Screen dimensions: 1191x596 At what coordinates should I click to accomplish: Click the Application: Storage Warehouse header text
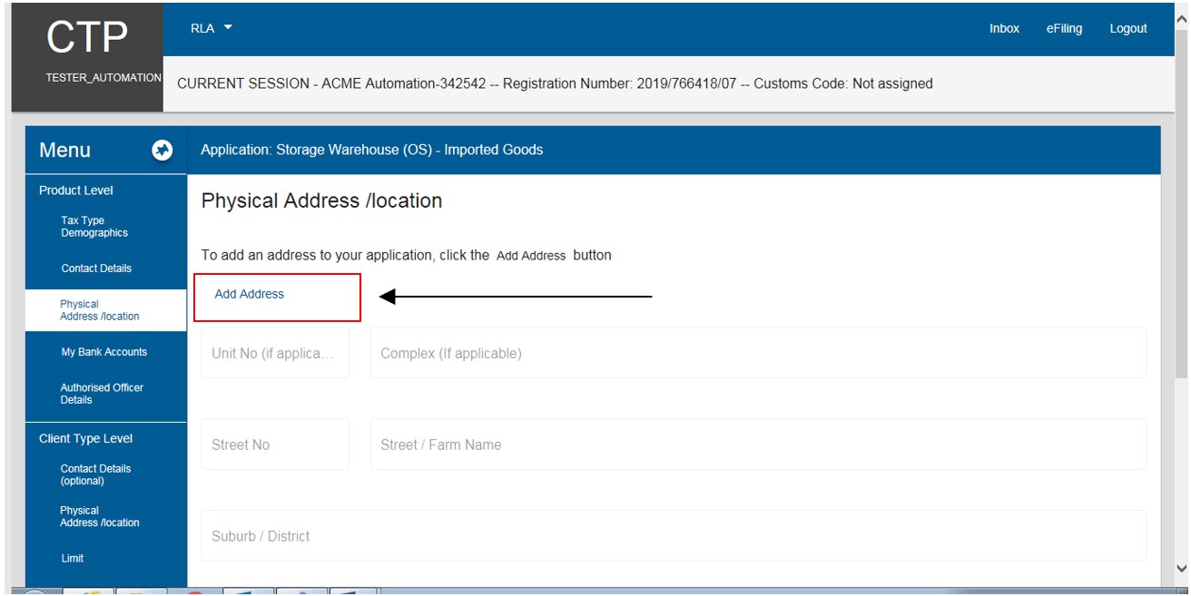371,150
